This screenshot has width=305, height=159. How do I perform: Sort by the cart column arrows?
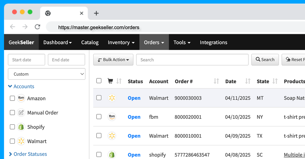(x=119, y=81)
